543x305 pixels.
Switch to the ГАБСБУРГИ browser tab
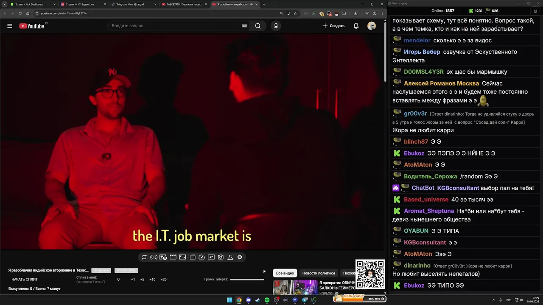click(184, 4)
